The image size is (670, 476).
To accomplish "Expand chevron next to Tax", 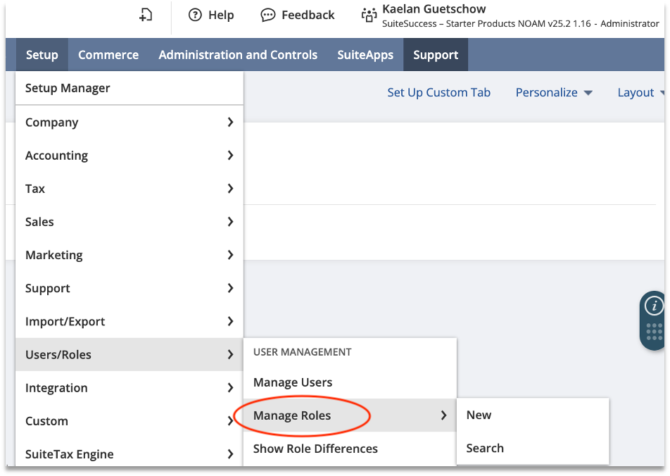I will pos(230,189).
